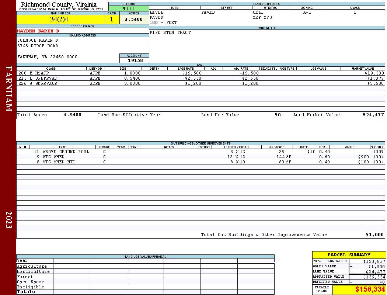Viewport: 387px width, 295px height.
Task: Click Land Use Value $0
Action: click(x=278, y=115)
